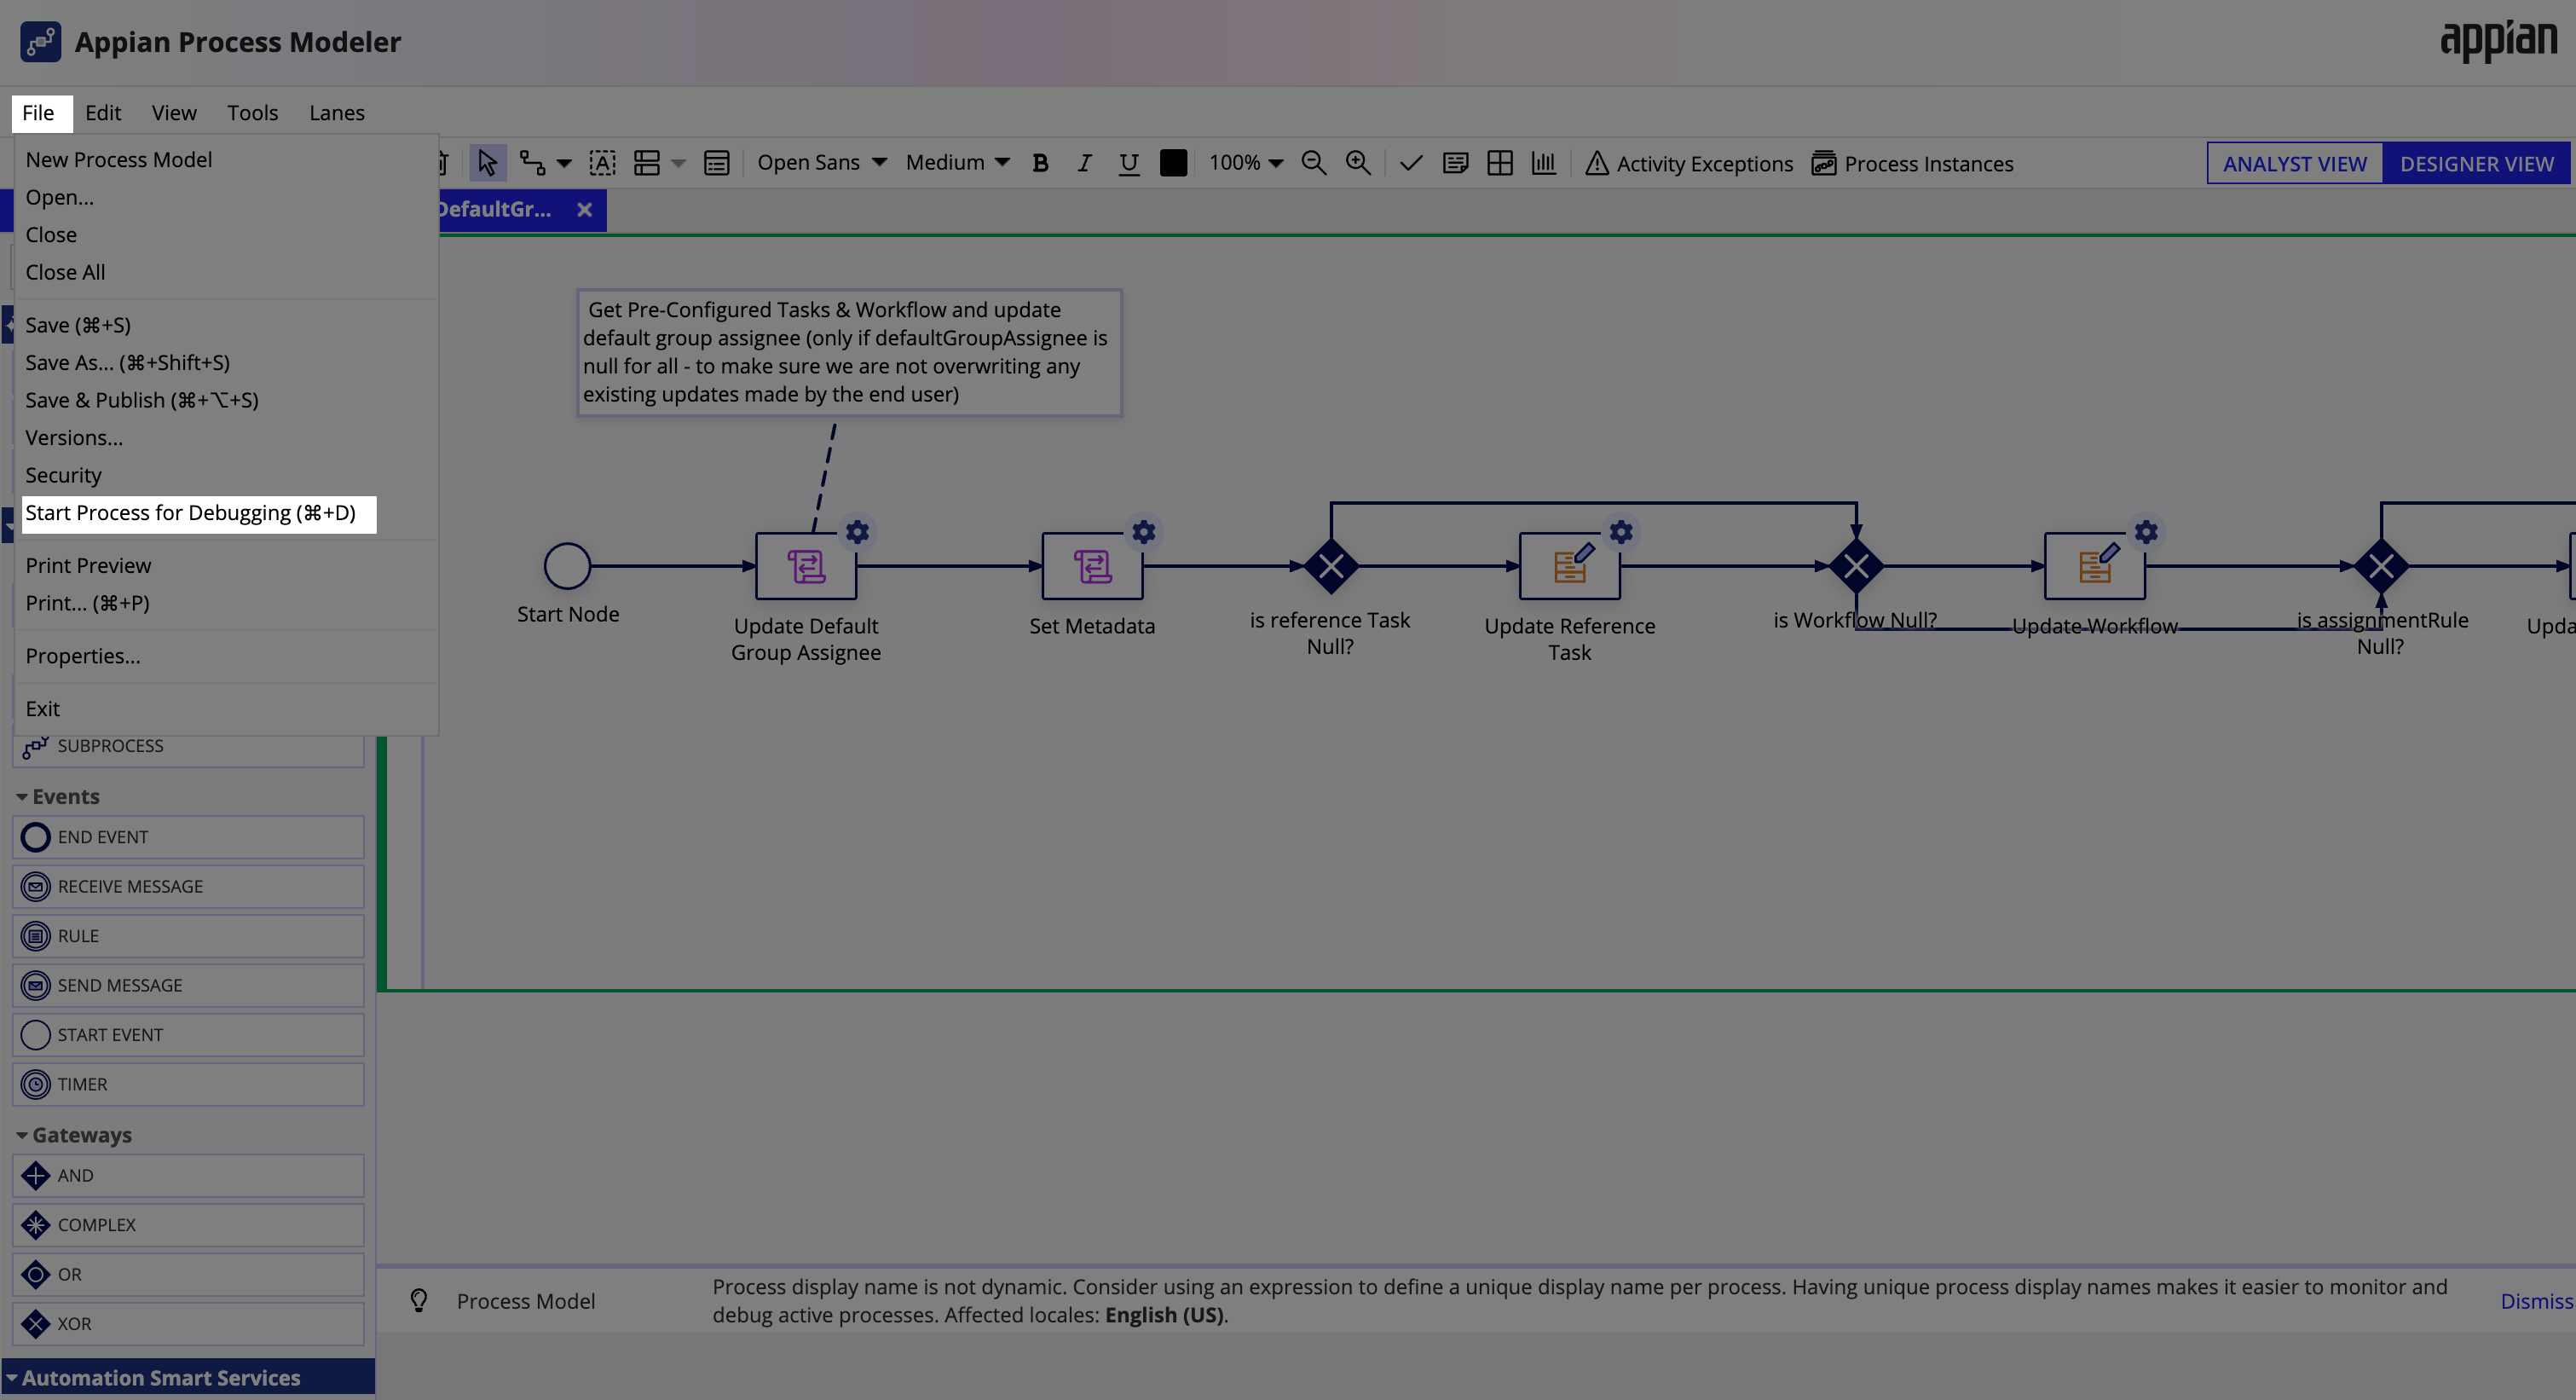The width and height of the screenshot is (2576, 1400).
Task: Open Process Instances
Action: pyautogui.click(x=1913, y=163)
